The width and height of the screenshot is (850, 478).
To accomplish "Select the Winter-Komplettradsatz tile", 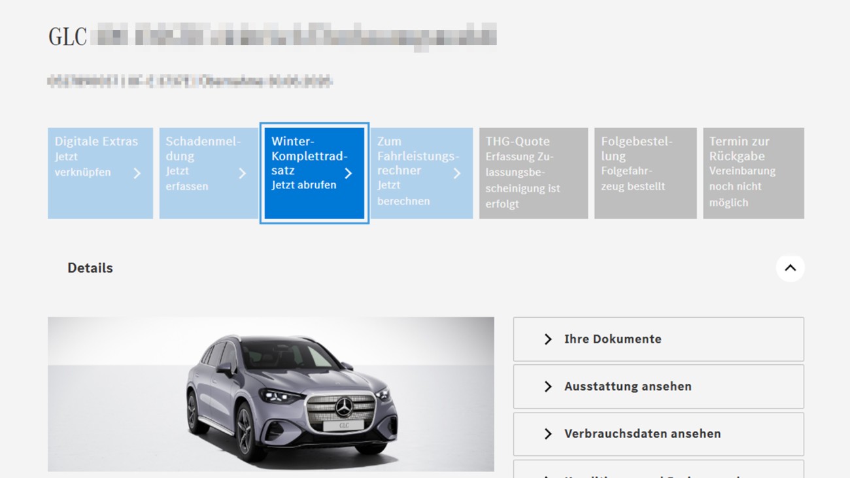I will 314,173.
